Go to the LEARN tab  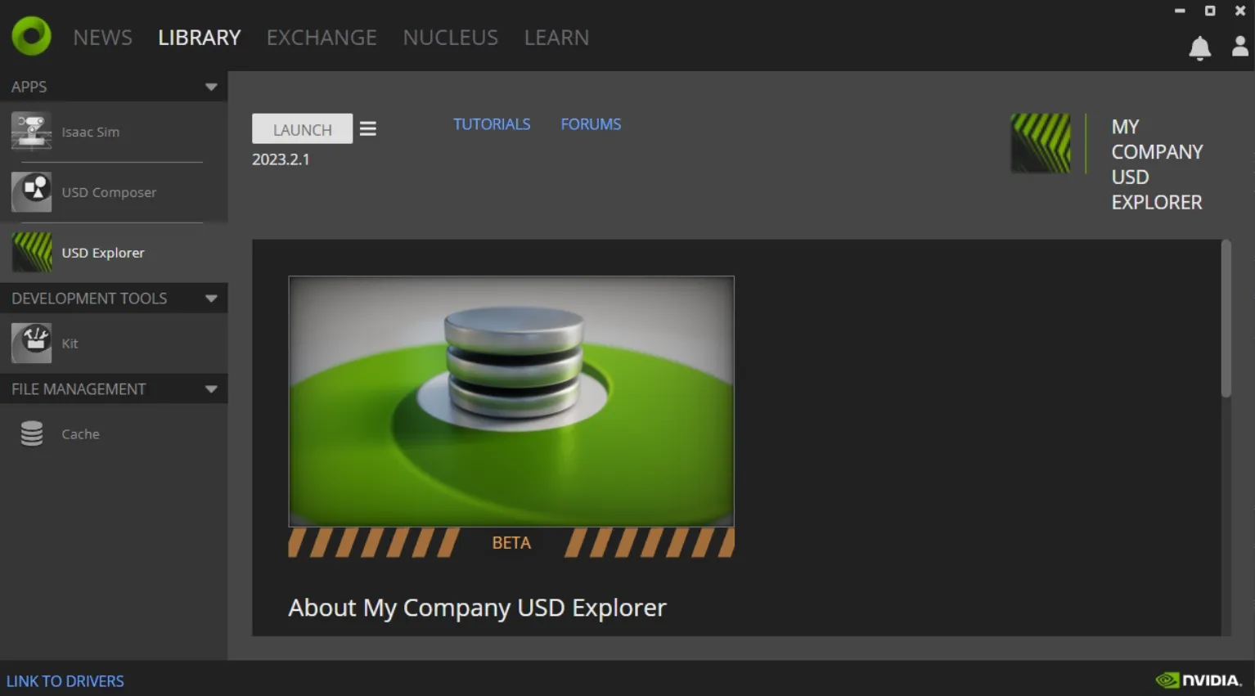point(556,38)
